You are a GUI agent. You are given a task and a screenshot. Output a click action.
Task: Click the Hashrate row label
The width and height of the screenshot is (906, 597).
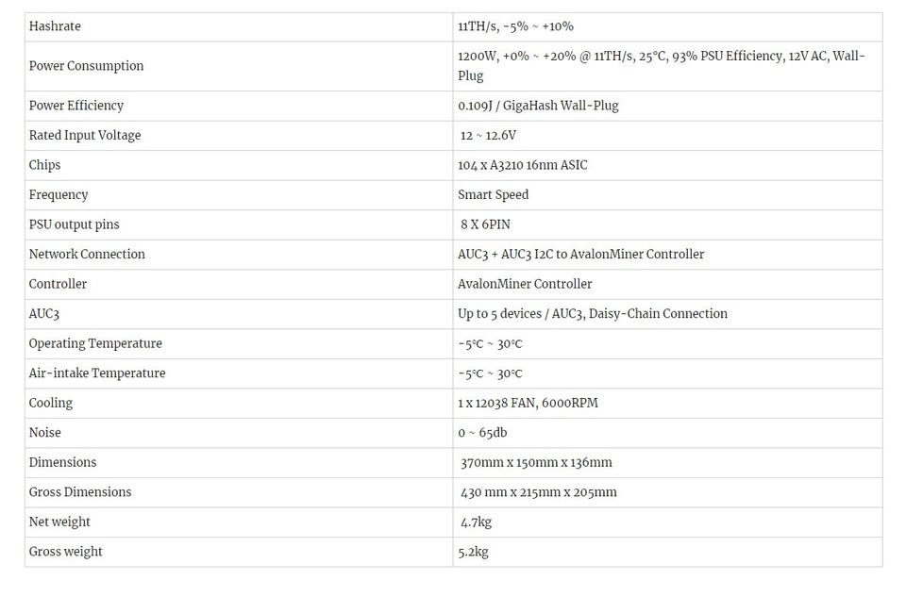(55, 26)
